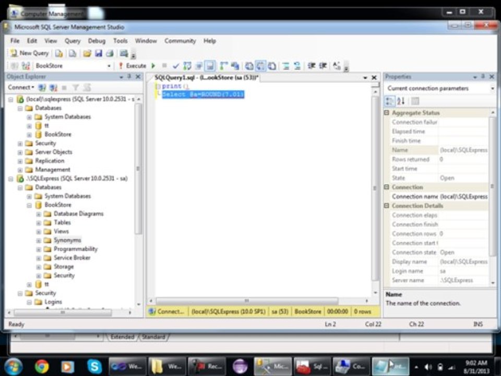Expand the Tables folder node
This screenshot has height=376, width=501.
[39, 222]
